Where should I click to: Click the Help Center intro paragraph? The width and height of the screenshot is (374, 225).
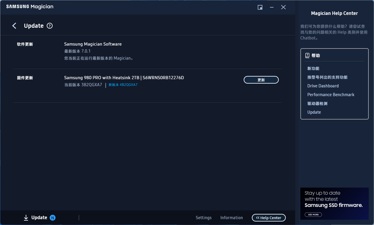pos(334,32)
